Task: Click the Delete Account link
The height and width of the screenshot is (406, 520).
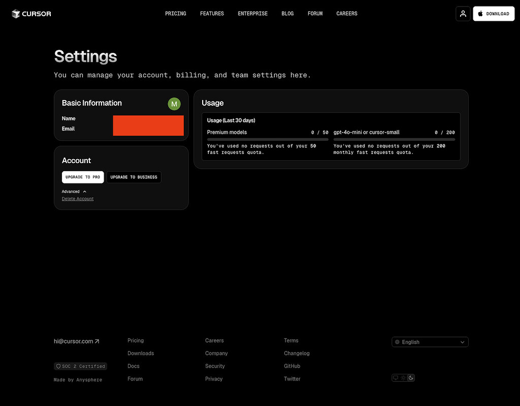Action: (x=77, y=199)
